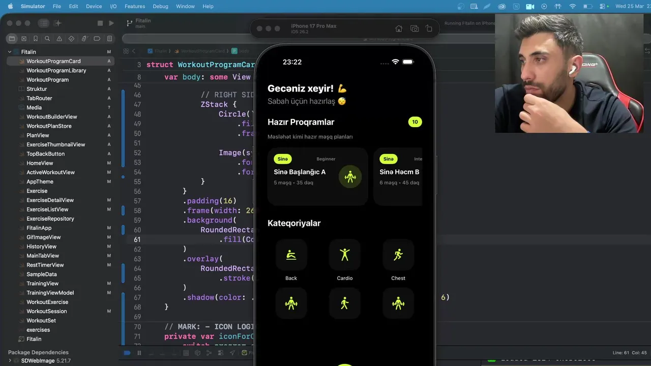The image size is (651, 366).
Task: Open the Device menu
Action: pos(94,6)
